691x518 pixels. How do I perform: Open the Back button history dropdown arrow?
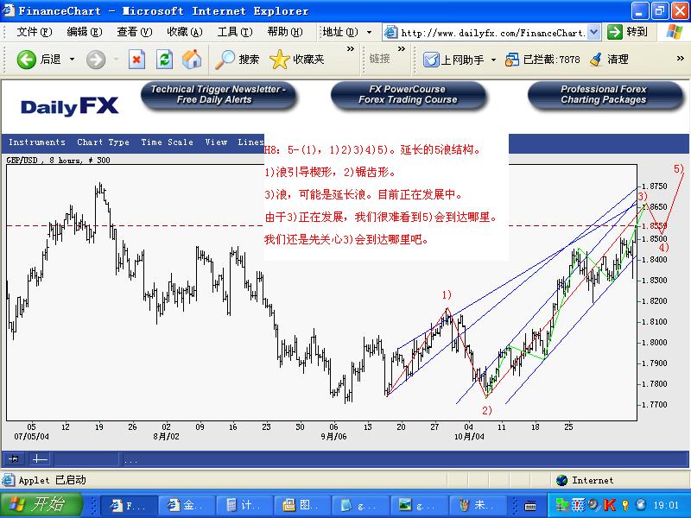(x=72, y=60)
